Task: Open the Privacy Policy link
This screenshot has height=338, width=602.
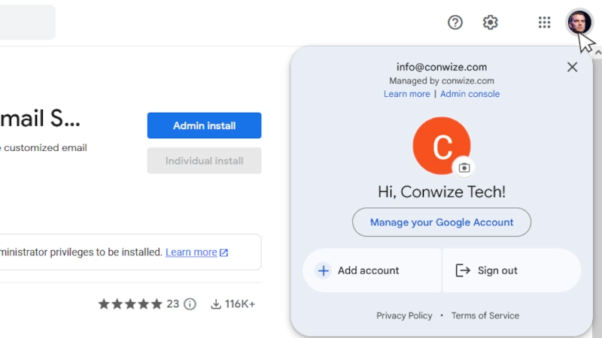Action: point(404,315)
